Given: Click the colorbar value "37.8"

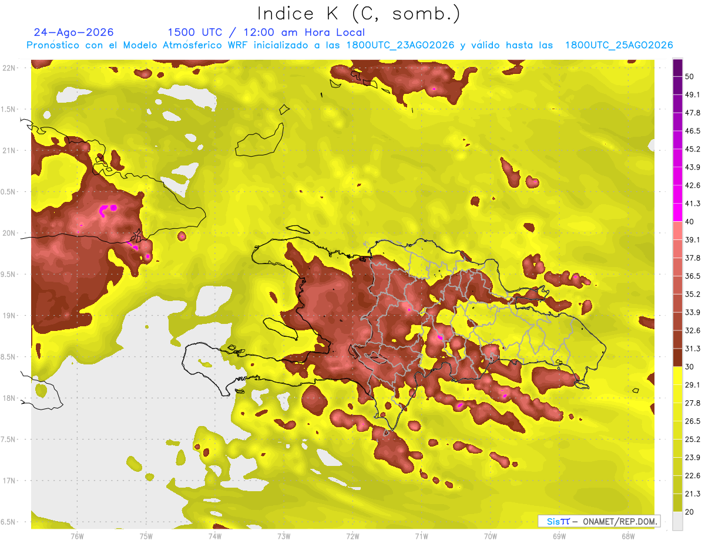Looking at the screenshot, I should click(x=693, y=258).
